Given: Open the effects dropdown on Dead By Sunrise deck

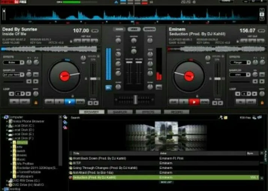Looking at the screenshot, I should [x=22, y=62].
